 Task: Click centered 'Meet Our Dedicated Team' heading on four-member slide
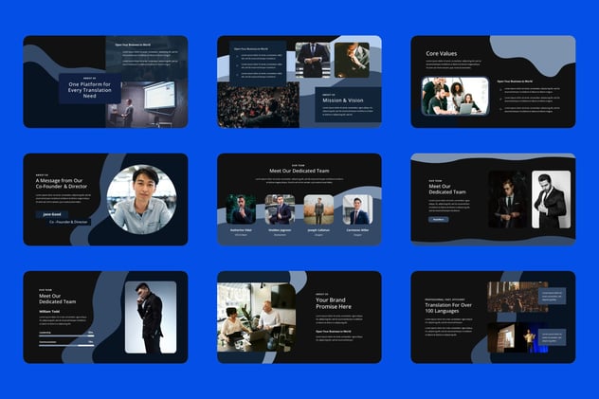[x=299, y=171]
